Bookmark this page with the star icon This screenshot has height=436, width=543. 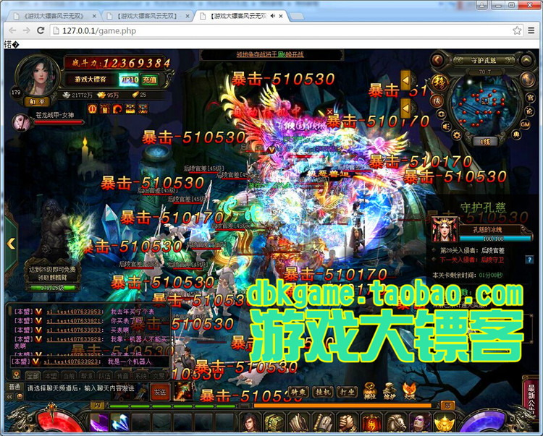coord(517,30)
